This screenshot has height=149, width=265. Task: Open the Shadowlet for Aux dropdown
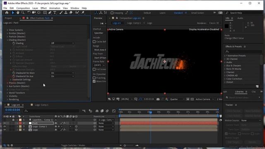coord(63,76)
